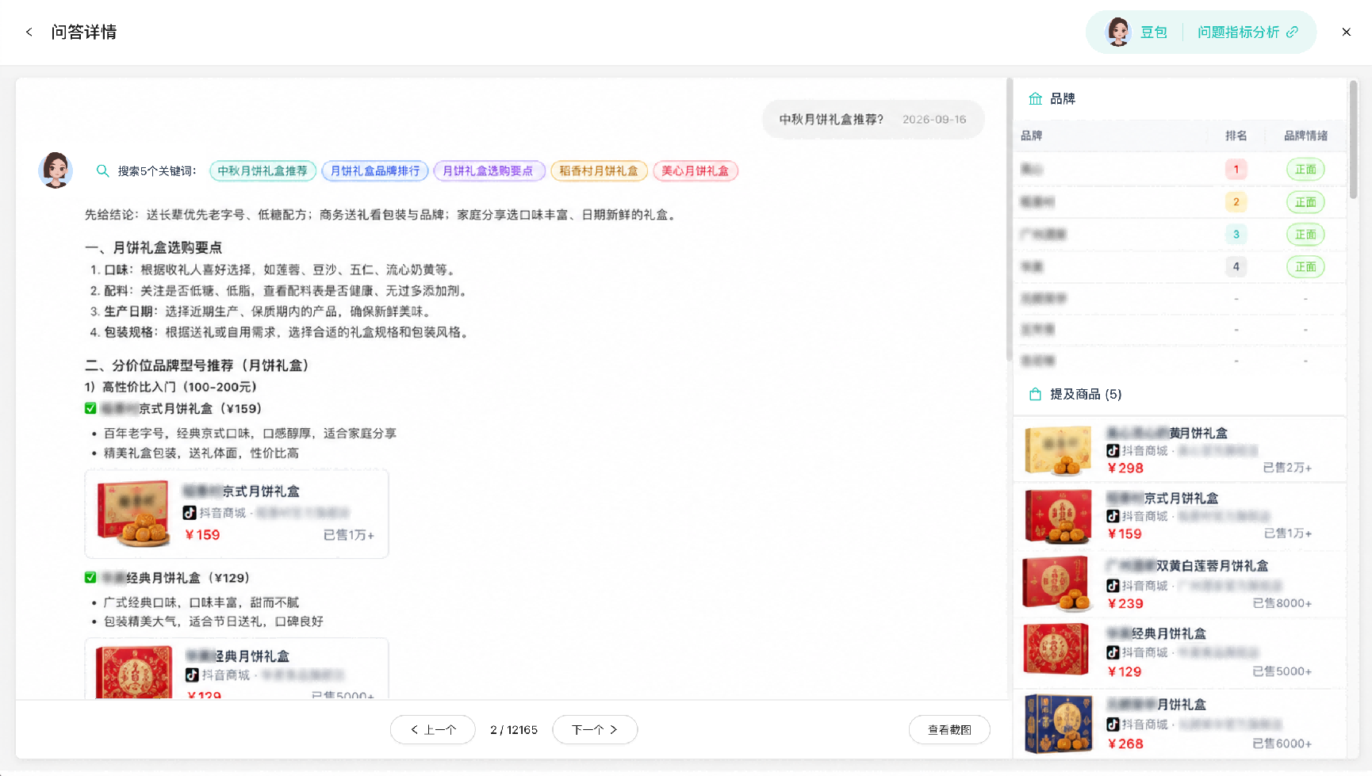Click rank badge 3 in brand table
This screenshot has width=1372, height=776.
pos(1236,235)
